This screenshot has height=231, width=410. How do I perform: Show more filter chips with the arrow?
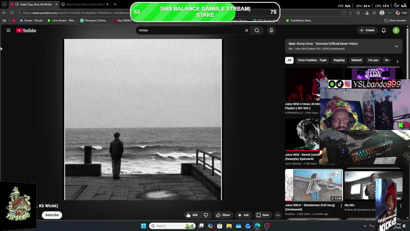[397, 61]
